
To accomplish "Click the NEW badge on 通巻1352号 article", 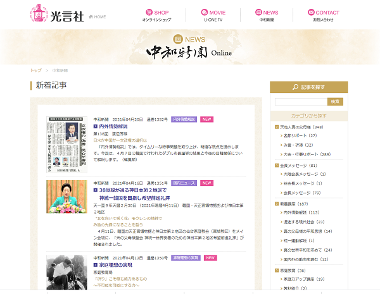I will pyautogui.click(x=206, y=119).
